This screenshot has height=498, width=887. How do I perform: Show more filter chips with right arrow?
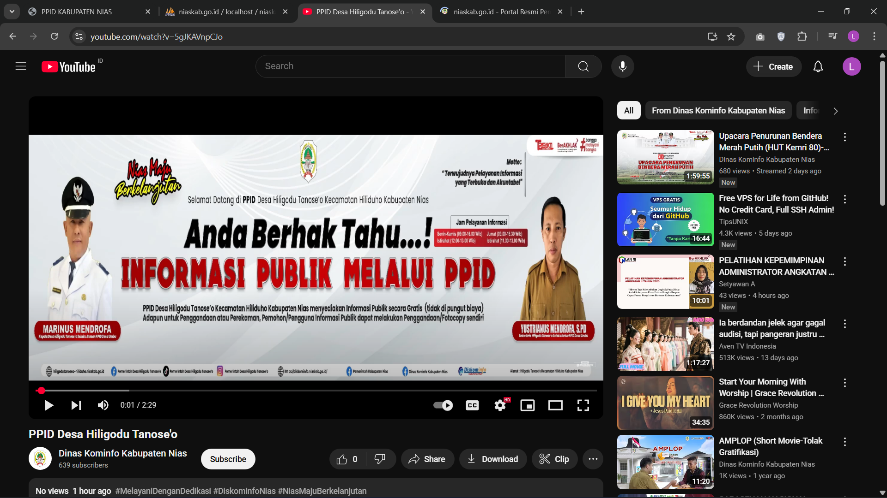835,111
